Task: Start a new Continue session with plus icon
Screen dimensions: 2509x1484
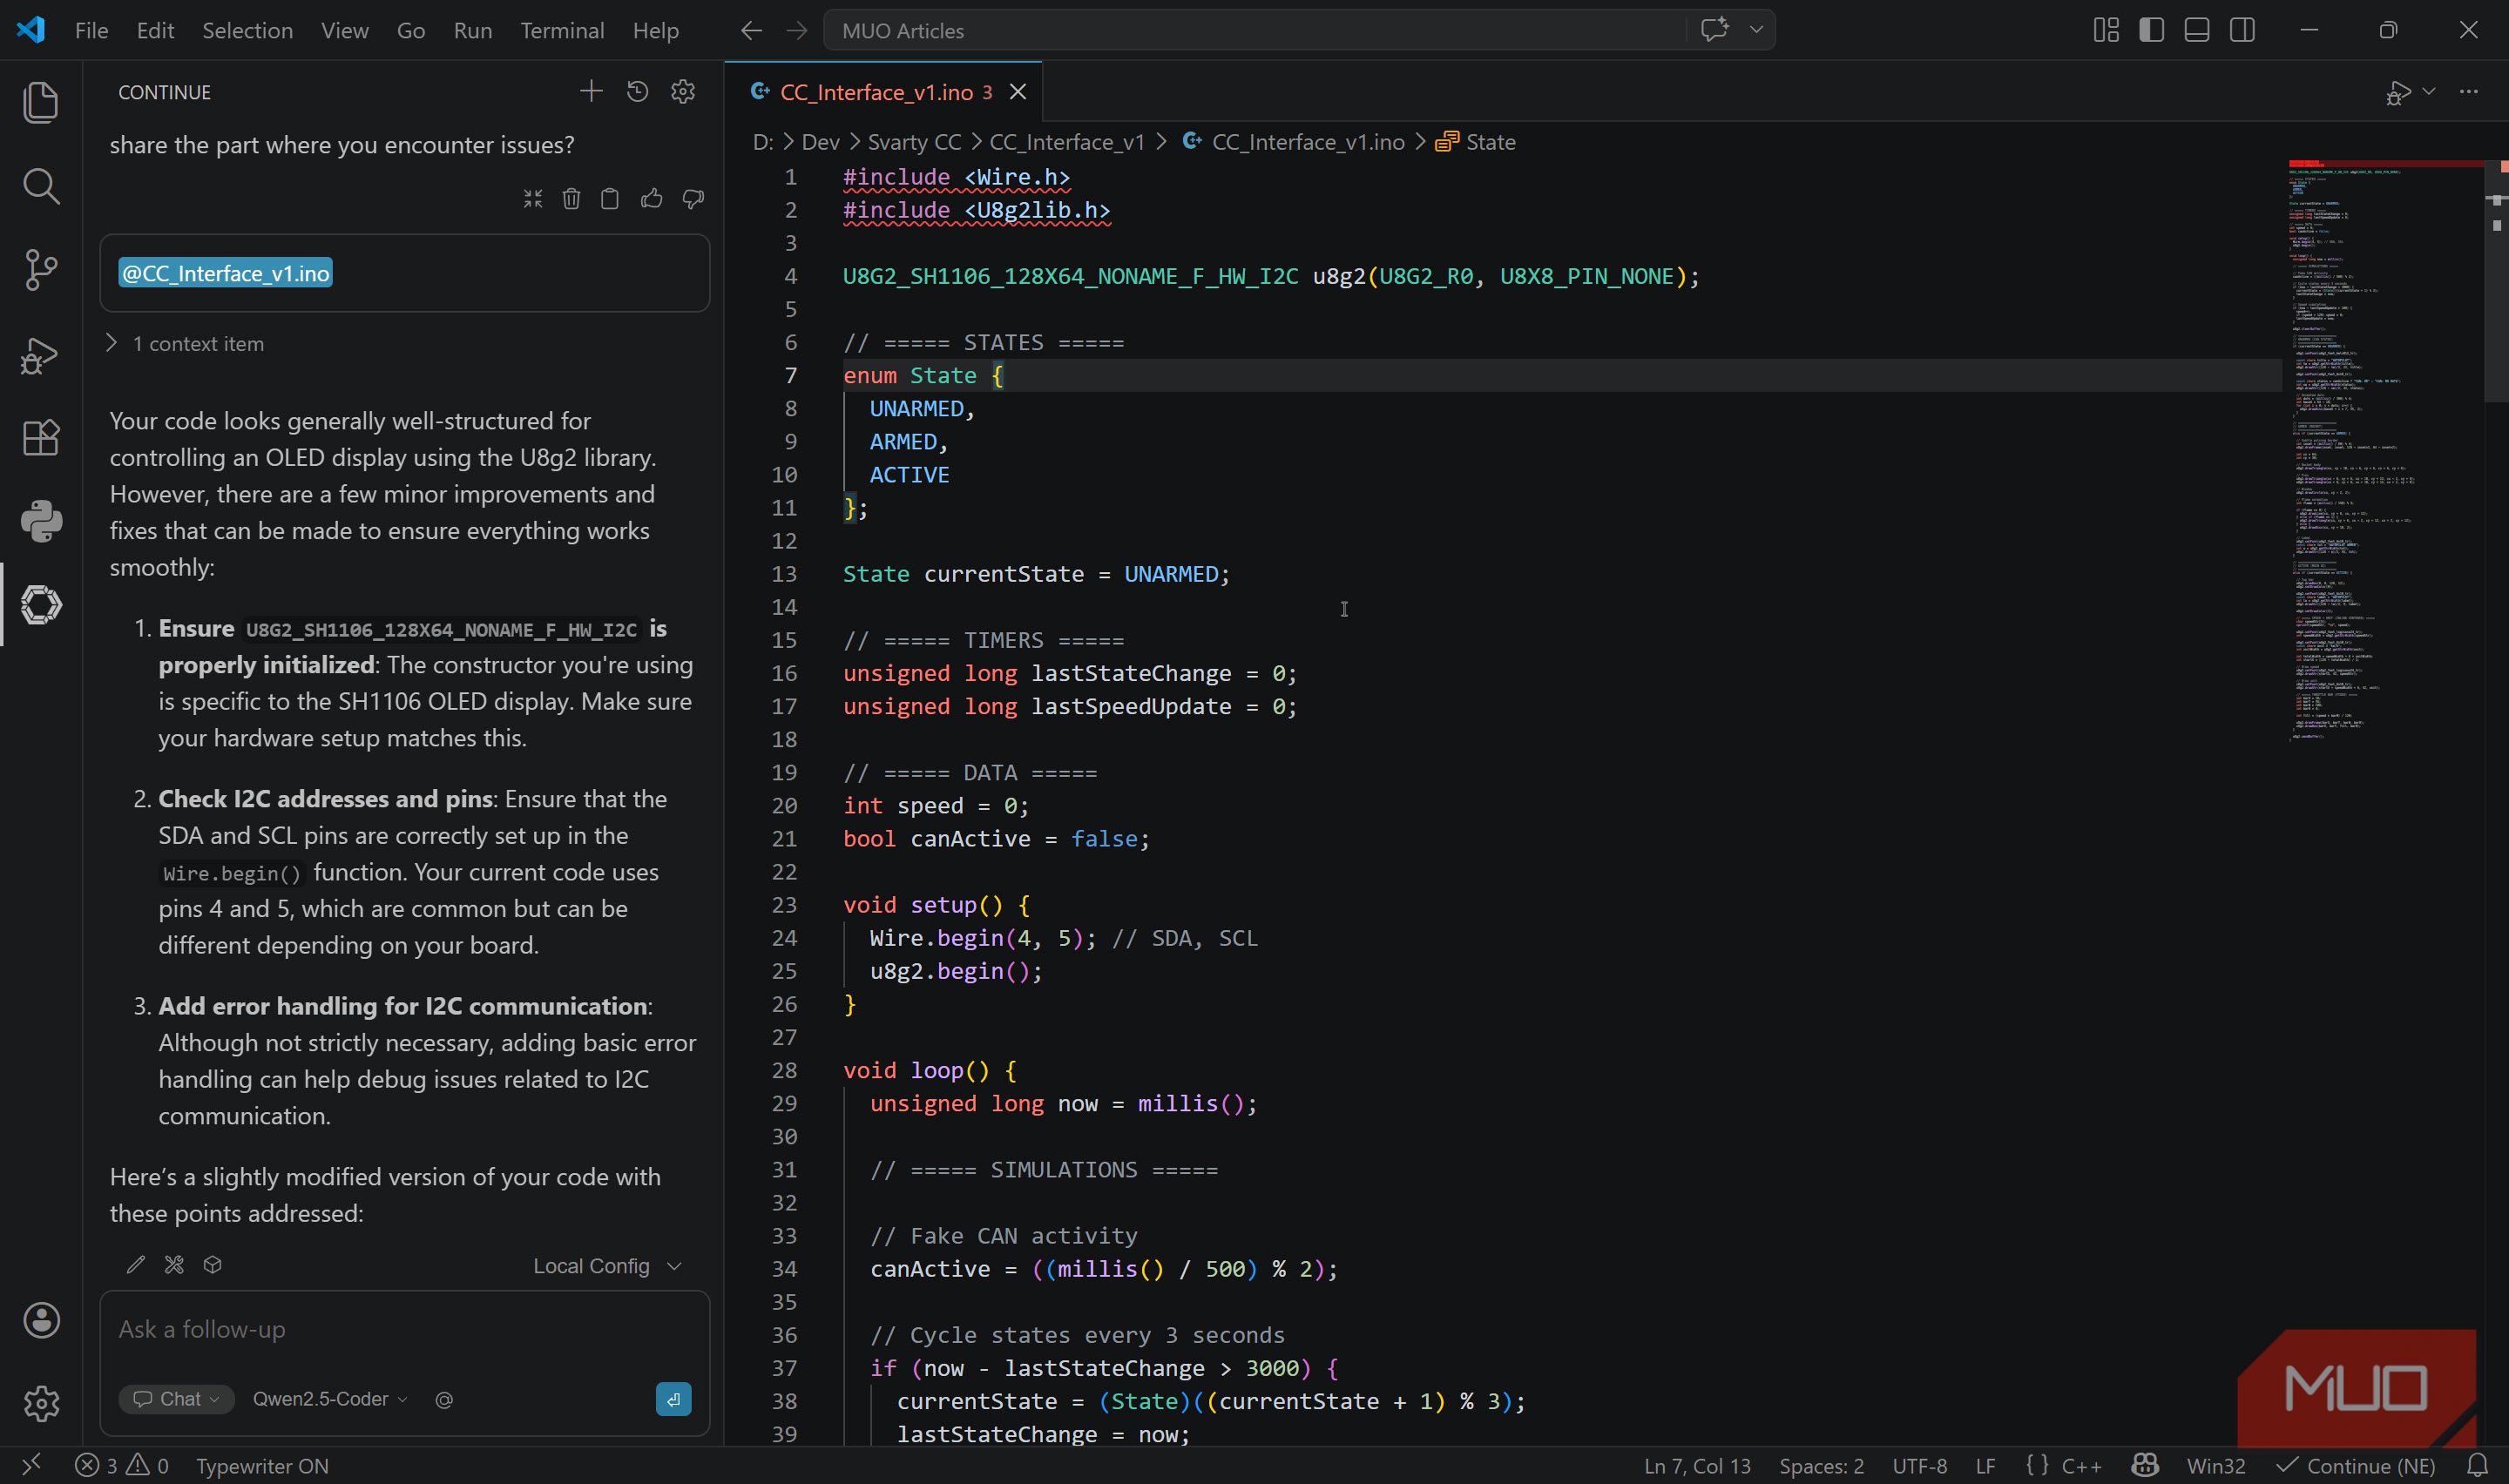Action: (591, 92)
